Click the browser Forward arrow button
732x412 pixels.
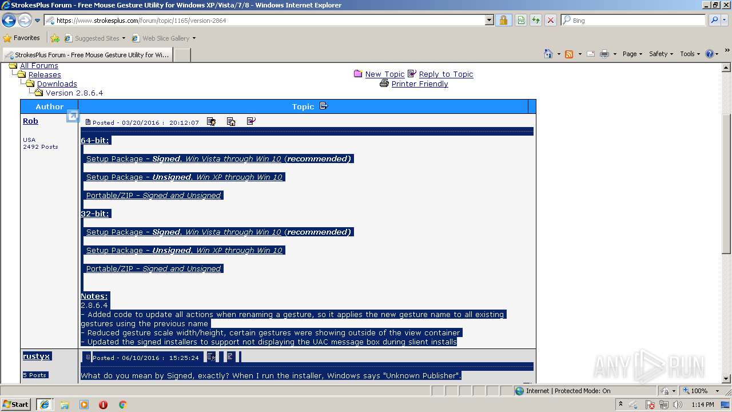tap(25, 21)
